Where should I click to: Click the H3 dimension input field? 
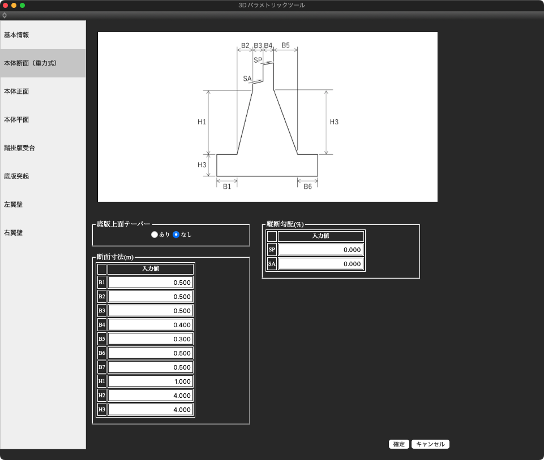pos(151,410)
